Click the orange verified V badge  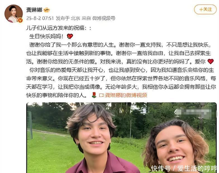(x=20, y=20)
